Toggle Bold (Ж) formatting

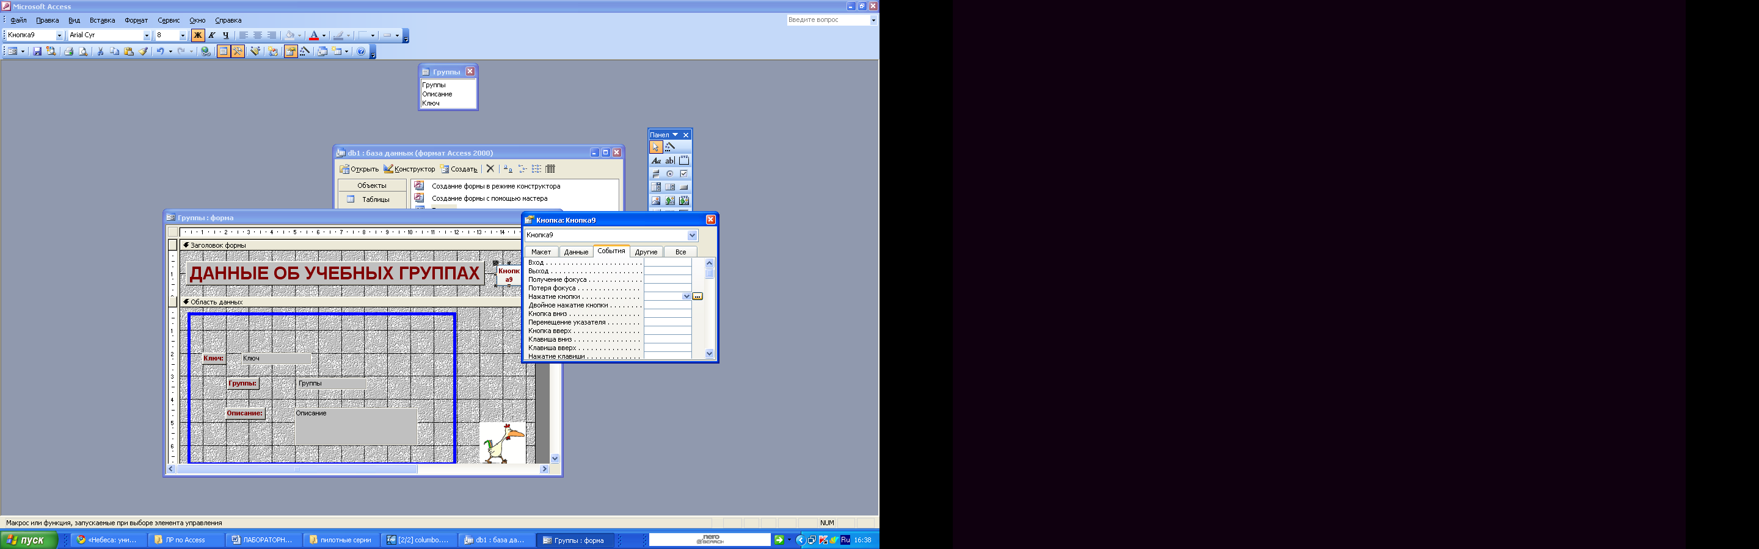point(197,35)
